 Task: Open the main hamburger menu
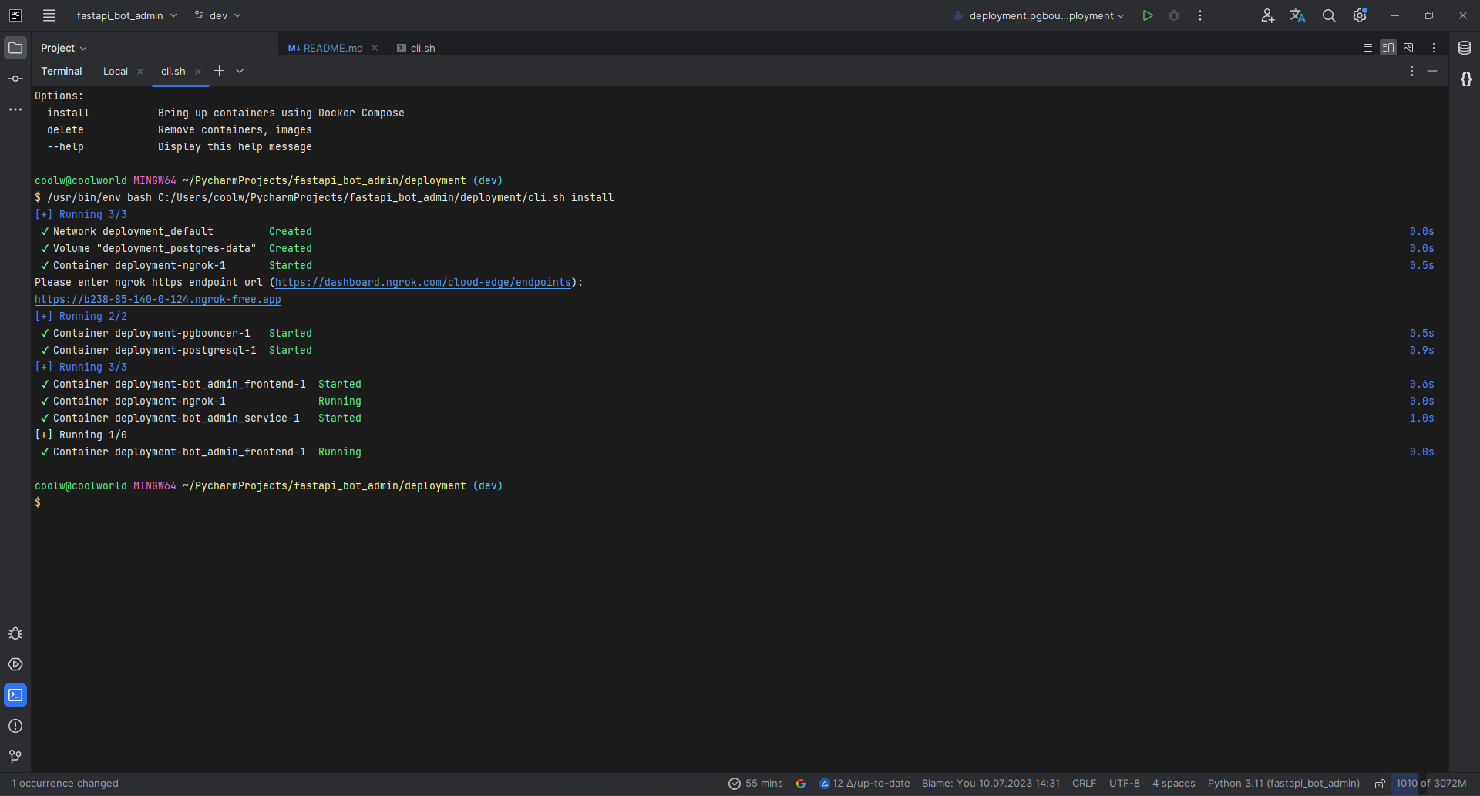[x=49, y=15]
